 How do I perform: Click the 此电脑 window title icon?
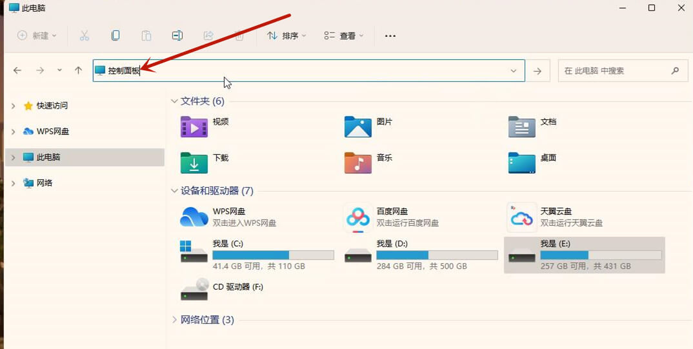click(14, 8)
